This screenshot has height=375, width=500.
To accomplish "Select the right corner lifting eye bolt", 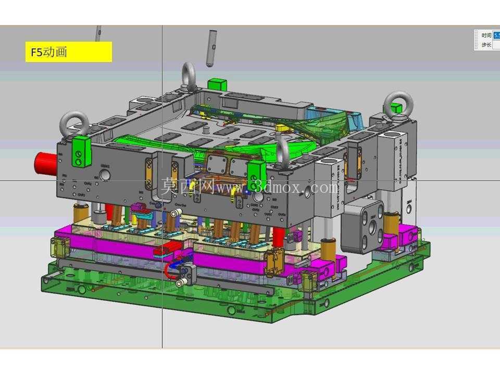I will coord(398,105).
